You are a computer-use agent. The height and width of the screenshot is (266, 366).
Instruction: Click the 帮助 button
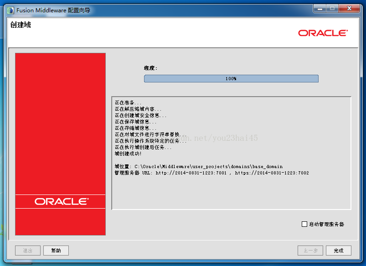tap(56, 251)
